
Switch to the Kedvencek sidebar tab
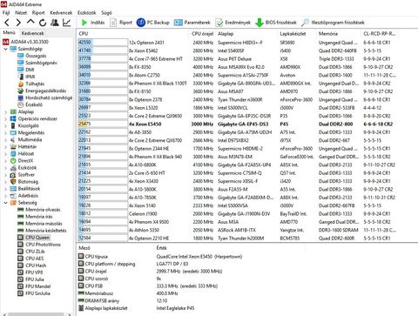click(x=32, y=33)
